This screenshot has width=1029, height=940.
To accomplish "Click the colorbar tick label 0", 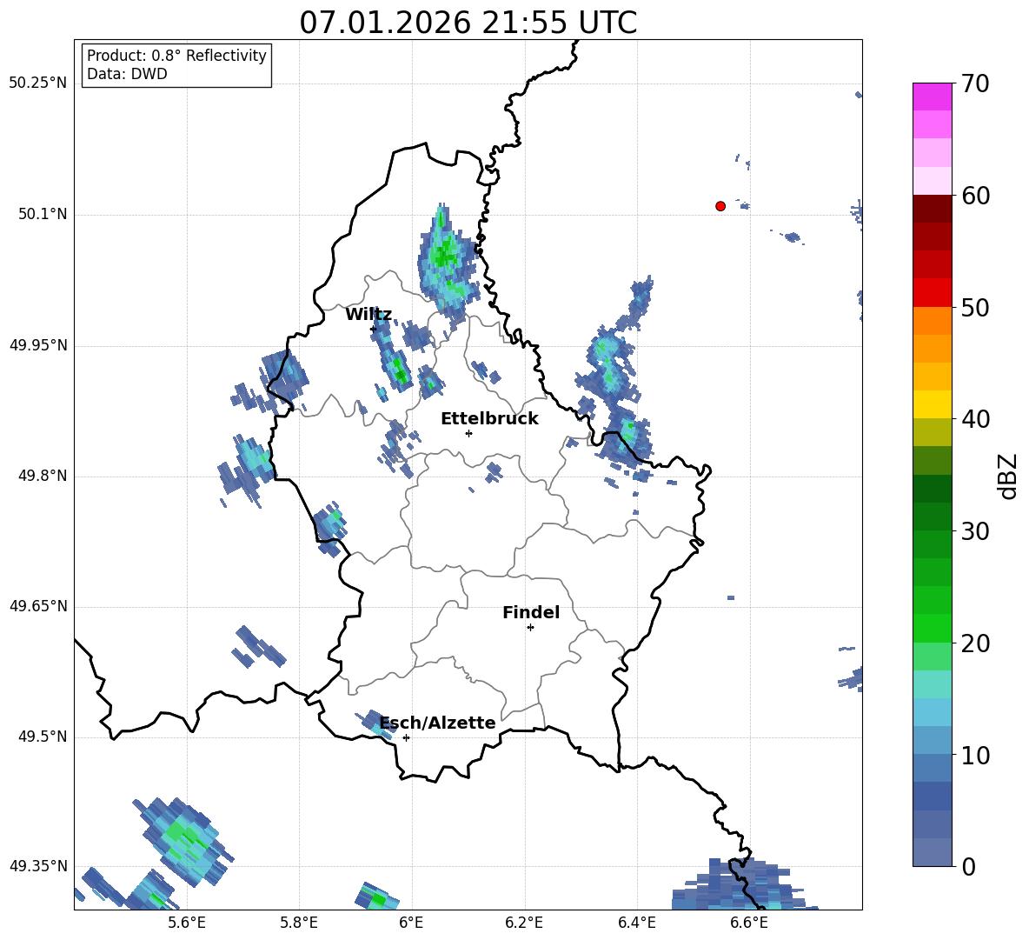I will pos(968,867).
